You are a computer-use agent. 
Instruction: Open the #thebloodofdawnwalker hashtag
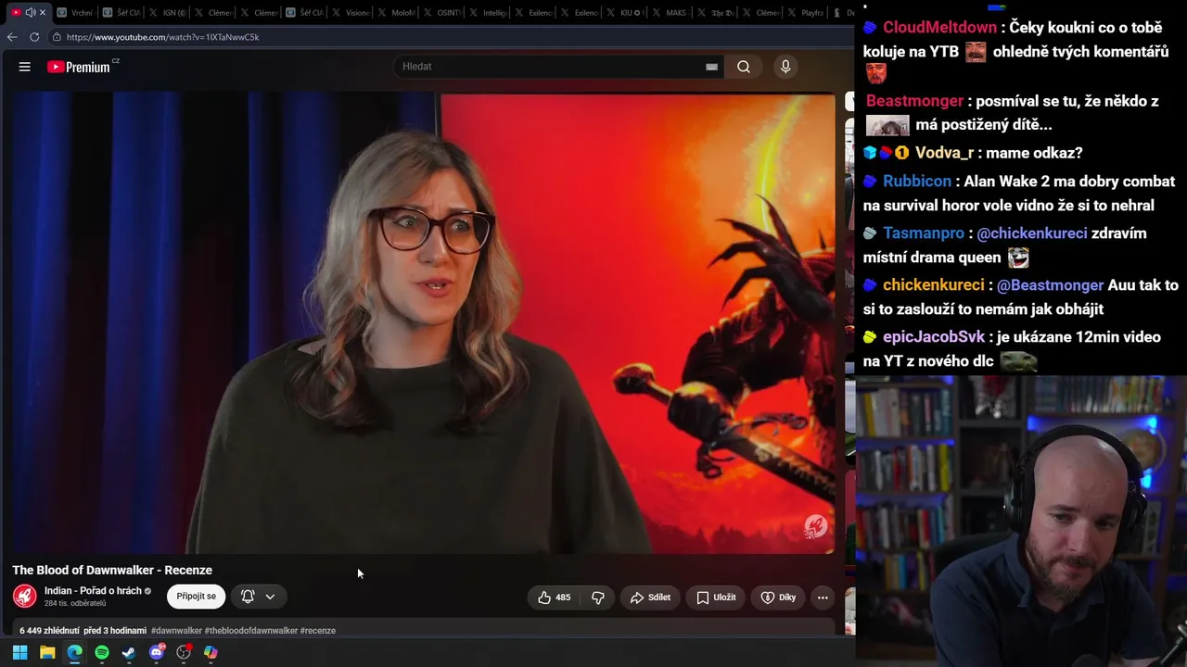250,631
